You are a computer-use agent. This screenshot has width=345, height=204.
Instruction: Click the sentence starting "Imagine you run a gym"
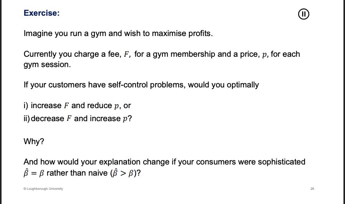(x=118, y=33)
